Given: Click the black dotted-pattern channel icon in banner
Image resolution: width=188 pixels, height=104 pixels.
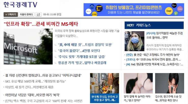Looking at the screenshot, I should [99, 8].
